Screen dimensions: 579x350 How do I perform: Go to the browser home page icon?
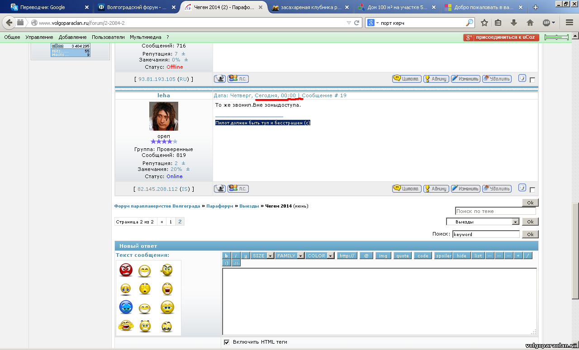point(530,23)
